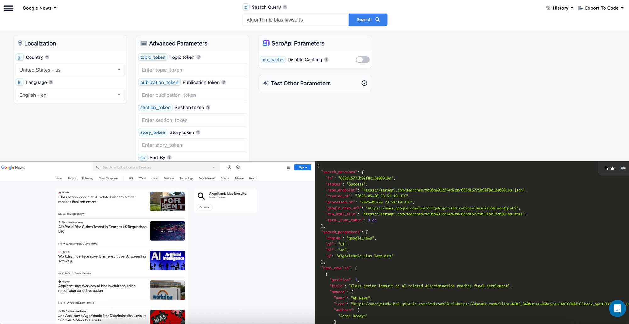Select the Health tab
This screenshot has height=324, width=629.
point(253,178)
